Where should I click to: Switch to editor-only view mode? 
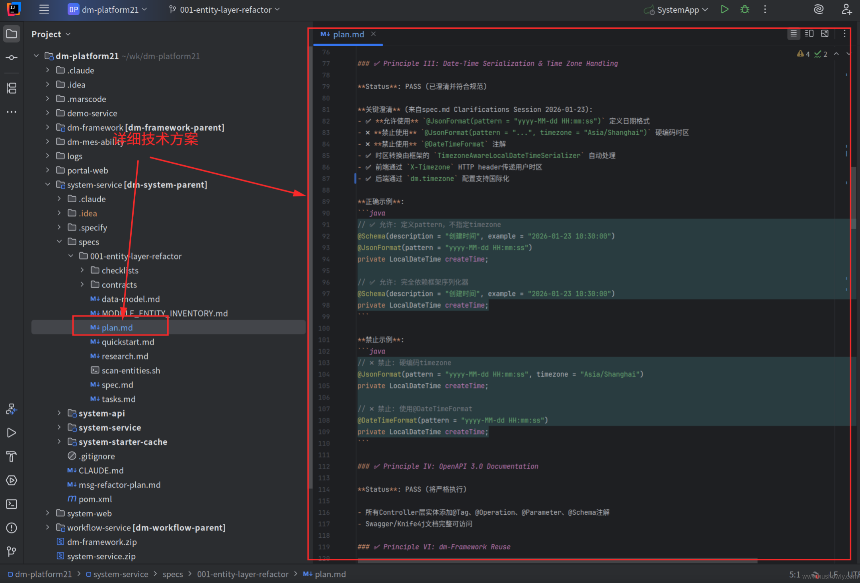[x=793, y=34]
